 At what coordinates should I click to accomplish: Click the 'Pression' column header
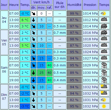coord(90,5)
